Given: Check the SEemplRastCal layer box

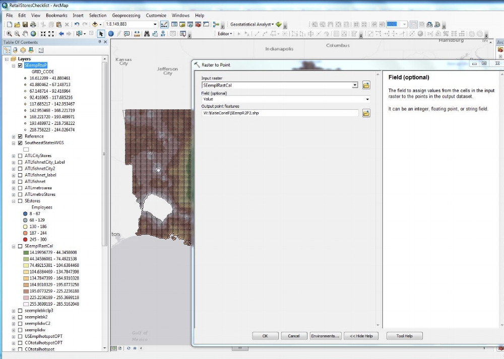Looking at the screenshot, I should 20,246.
